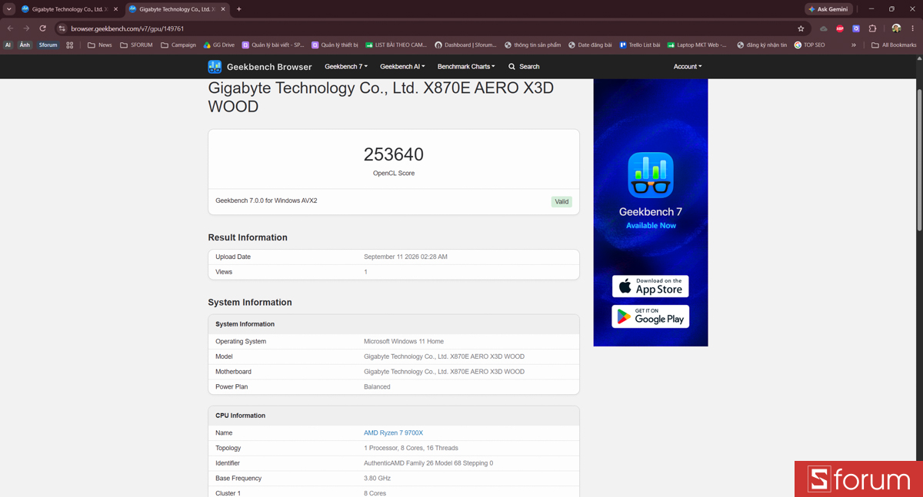Expand the Geekbench 7 menu

[x=346, y=67]
